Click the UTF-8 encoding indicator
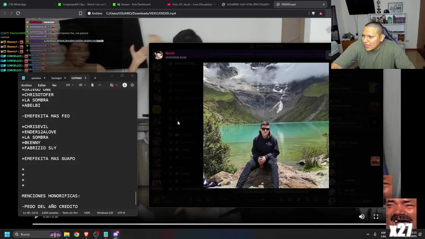Viewport: 425px width, 239px height. click(121, 213)
